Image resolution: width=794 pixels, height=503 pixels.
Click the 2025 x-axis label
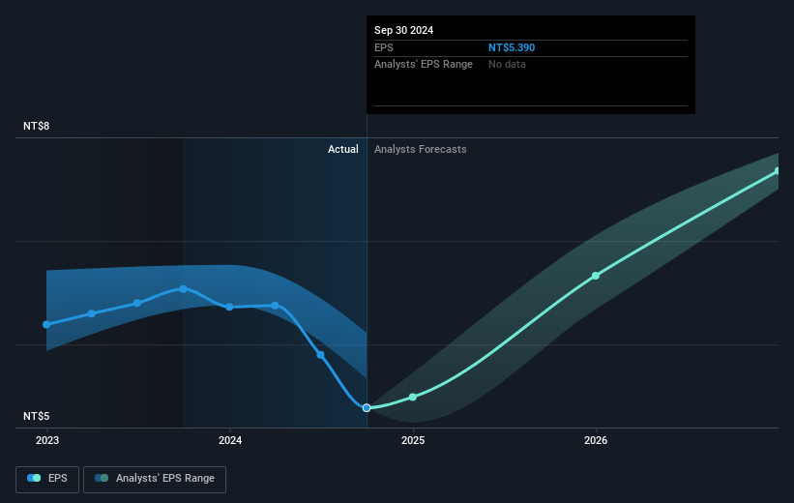pos(413,440)
